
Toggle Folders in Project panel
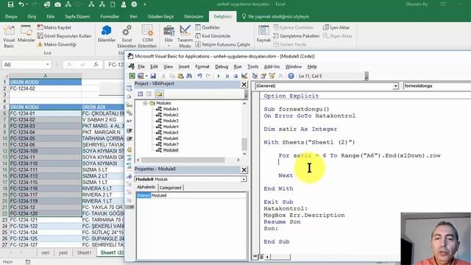click(159, 94)
